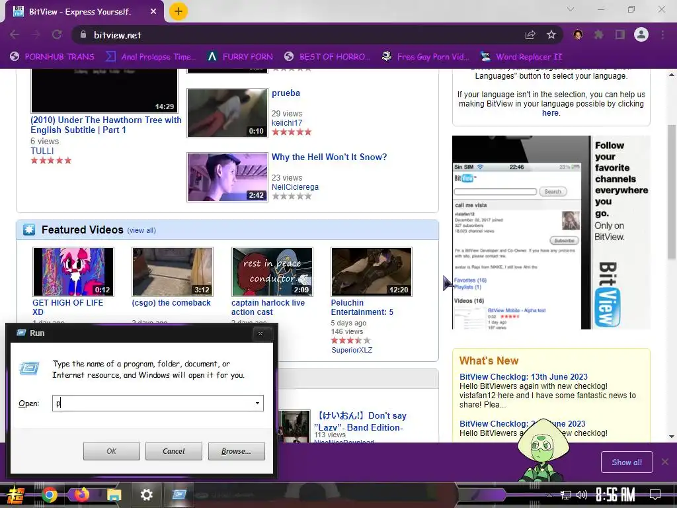Open Don't say "Lazy" Band Edition link
This screenshot has height=508, width=677.
[x=360, y=421]
